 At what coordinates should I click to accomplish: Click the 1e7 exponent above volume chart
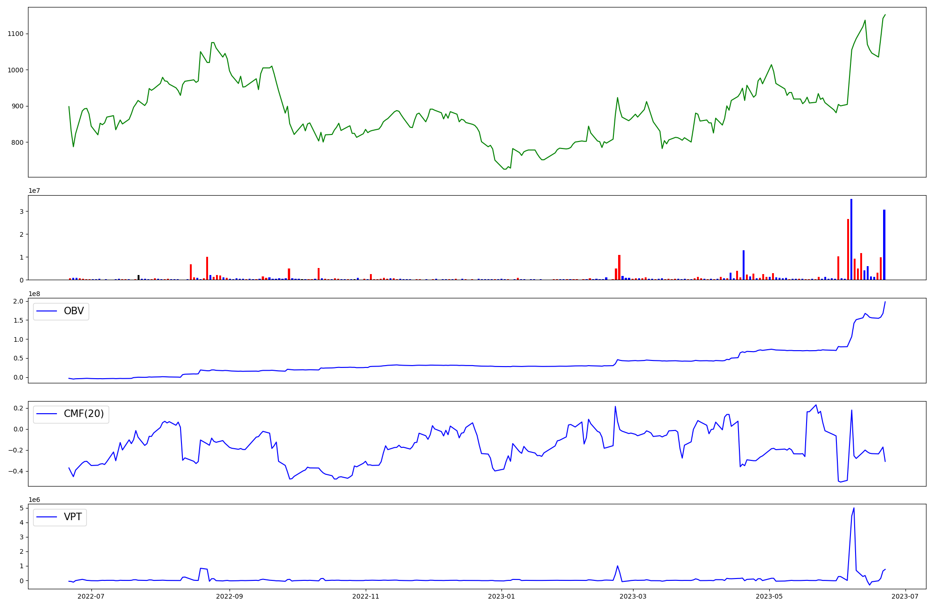[x=34, y=191]
